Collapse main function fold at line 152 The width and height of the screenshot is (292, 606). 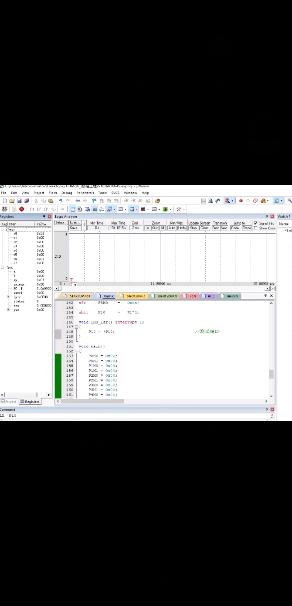[76, 351]
